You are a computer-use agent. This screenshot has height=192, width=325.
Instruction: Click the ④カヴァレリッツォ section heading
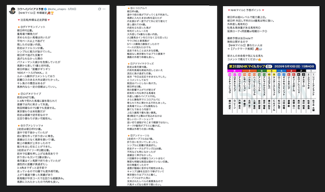tap(30, 126)
